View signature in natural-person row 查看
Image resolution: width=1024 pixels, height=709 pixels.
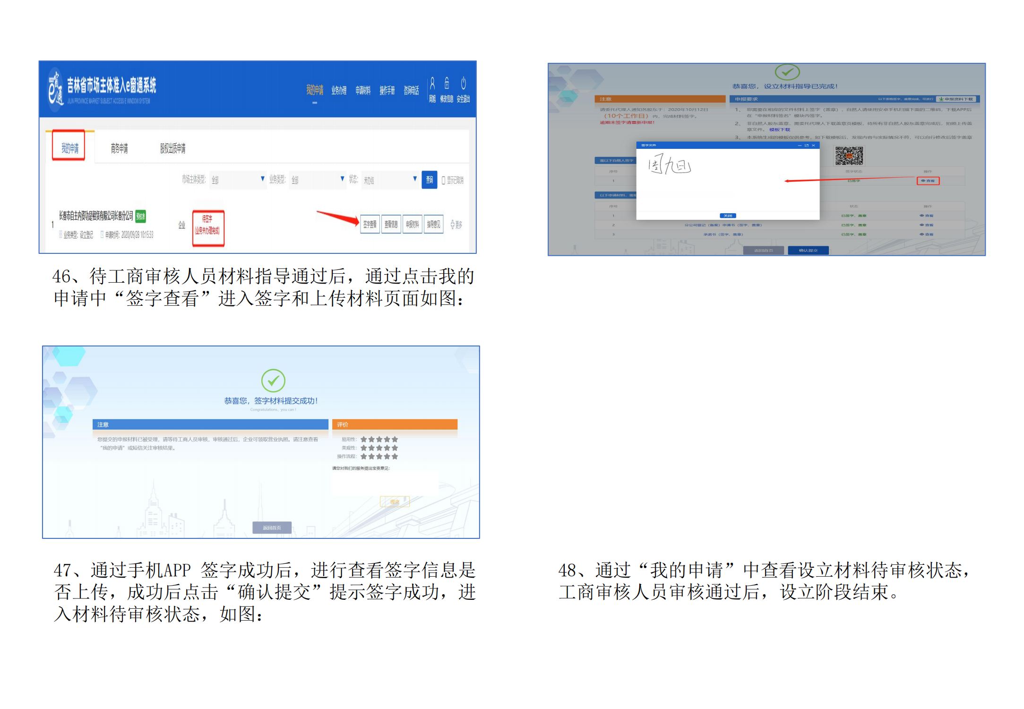(928, 181)
